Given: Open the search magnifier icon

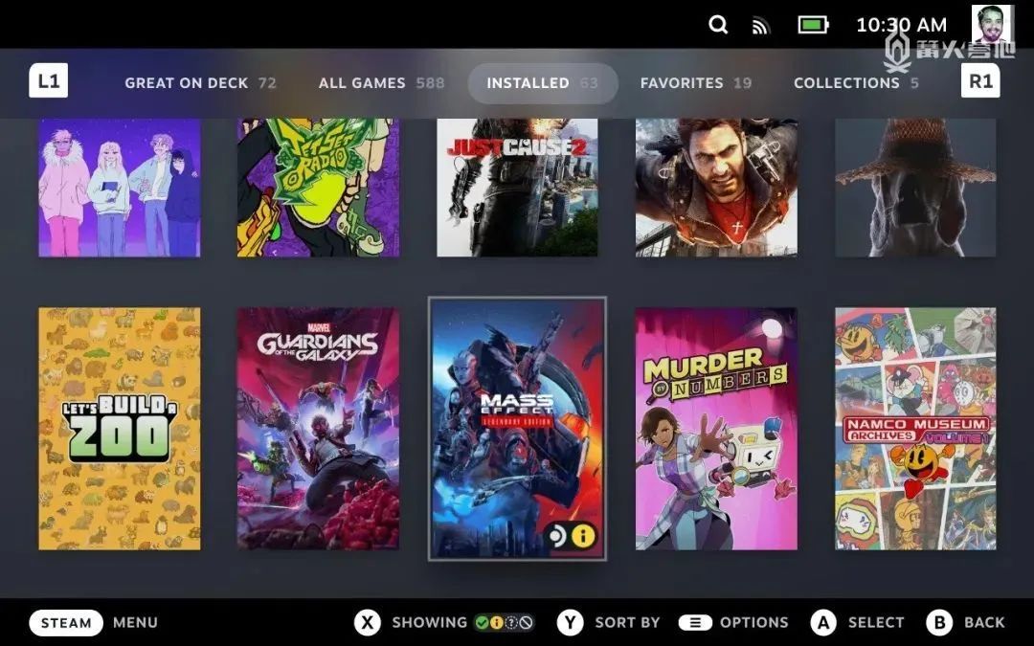Looking at the screenshot, I should coord(717,25).
